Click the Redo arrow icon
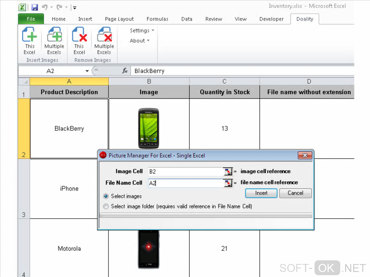The height and width of the screenshot is (277, 370). coord(59,7)
